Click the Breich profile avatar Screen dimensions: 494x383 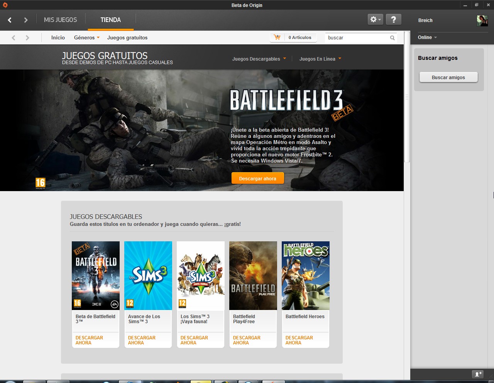(x=482, y=20)
